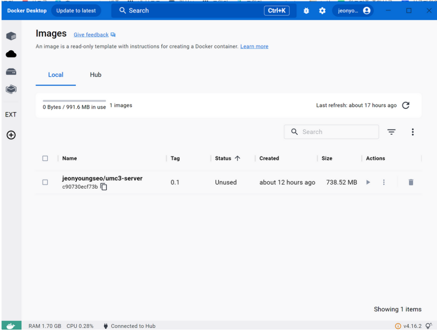The width and height of the screenshot is (437, 331).
Task: Sort by the Created column header
Action: tap(269, 158)
